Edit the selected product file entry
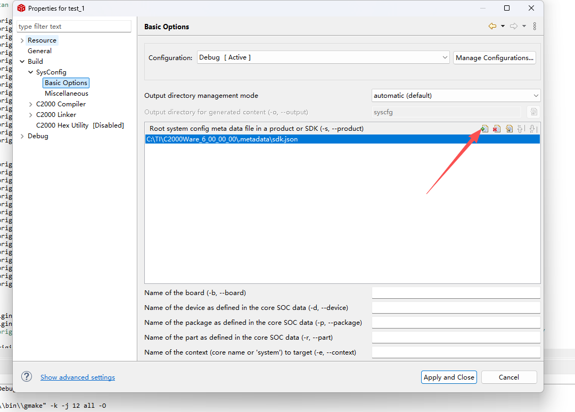This screenshot has height=412, width=575. [x=509, y=129]
